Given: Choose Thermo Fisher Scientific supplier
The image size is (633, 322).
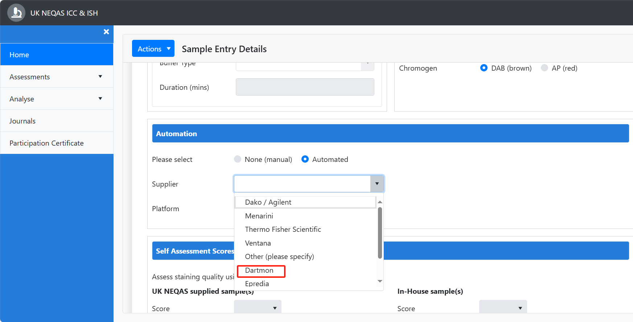Looking at the screenshot, I should pos(305,229).
